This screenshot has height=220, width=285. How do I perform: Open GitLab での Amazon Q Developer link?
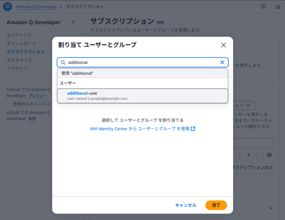pos(28,115)
